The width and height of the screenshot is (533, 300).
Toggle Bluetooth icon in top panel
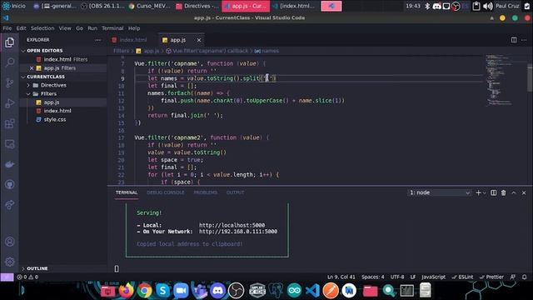[x=427, y=6]
